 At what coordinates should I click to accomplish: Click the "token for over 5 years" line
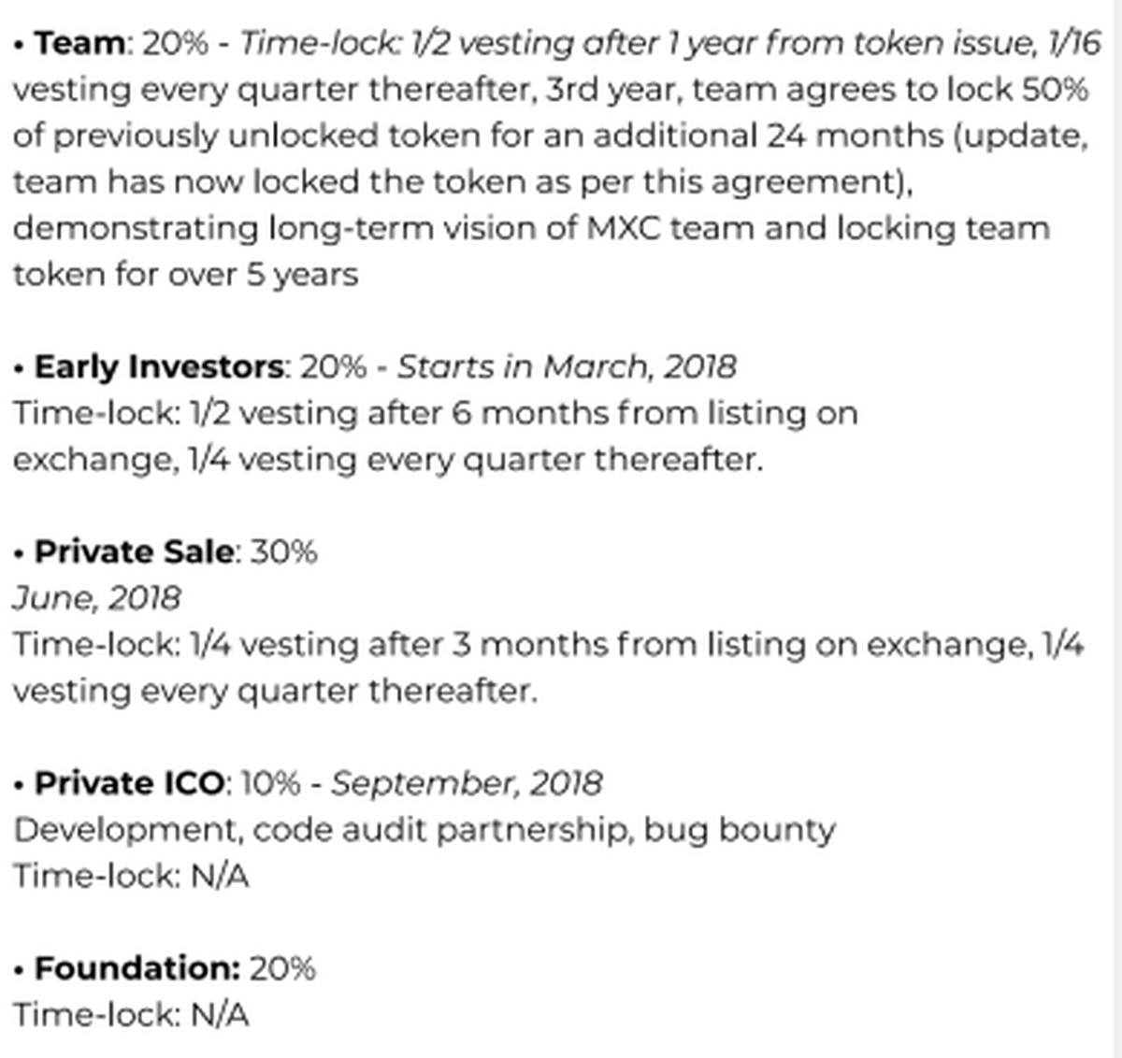185,275
